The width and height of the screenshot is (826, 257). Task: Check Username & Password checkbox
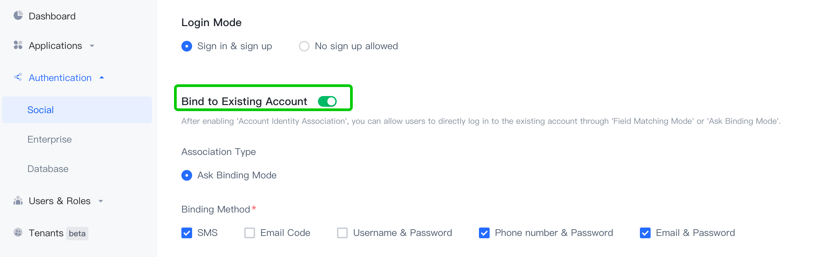342,233
